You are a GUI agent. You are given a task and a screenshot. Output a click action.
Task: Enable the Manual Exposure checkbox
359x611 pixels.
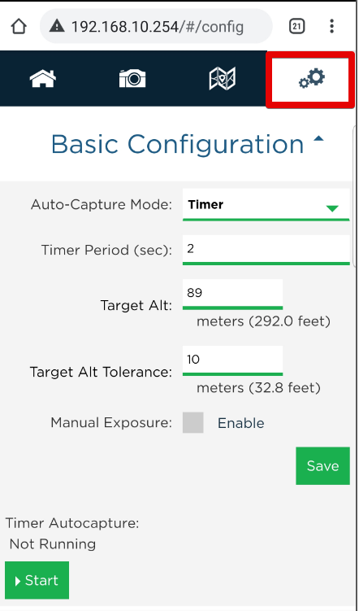(193, 423)
